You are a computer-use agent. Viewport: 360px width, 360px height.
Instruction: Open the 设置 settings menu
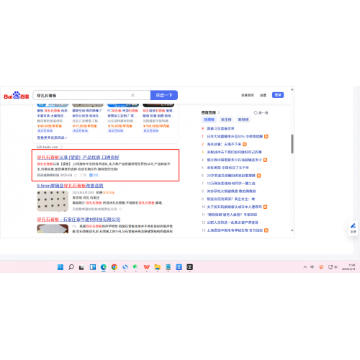(263, 95)
